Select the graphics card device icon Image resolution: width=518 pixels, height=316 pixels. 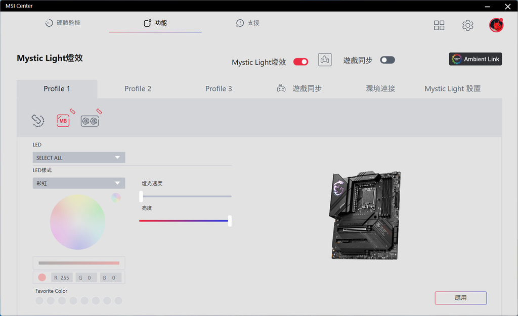click(x=90, y=121)
